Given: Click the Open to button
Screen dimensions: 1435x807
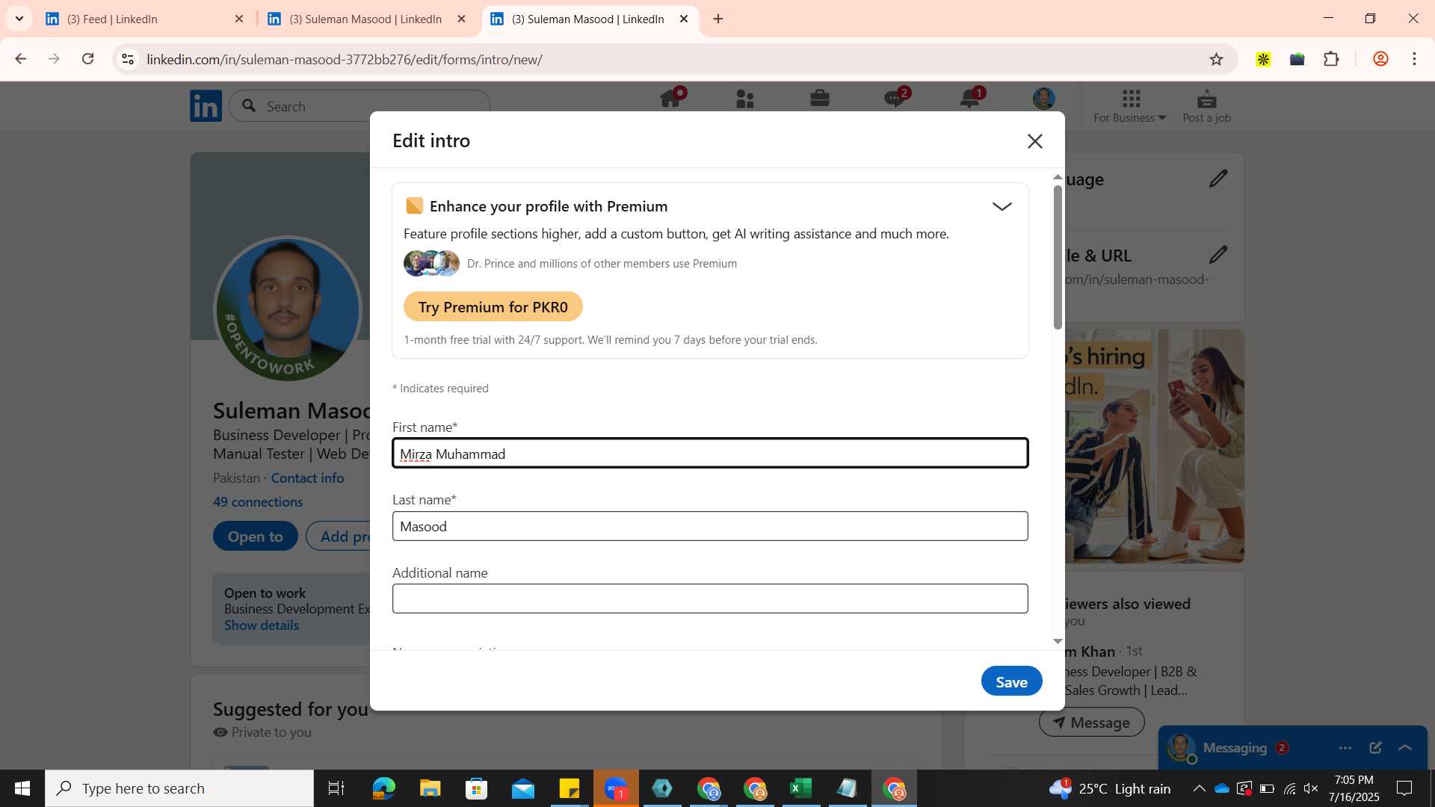Looking at the screenshot, I should click(x=256, y=537).
